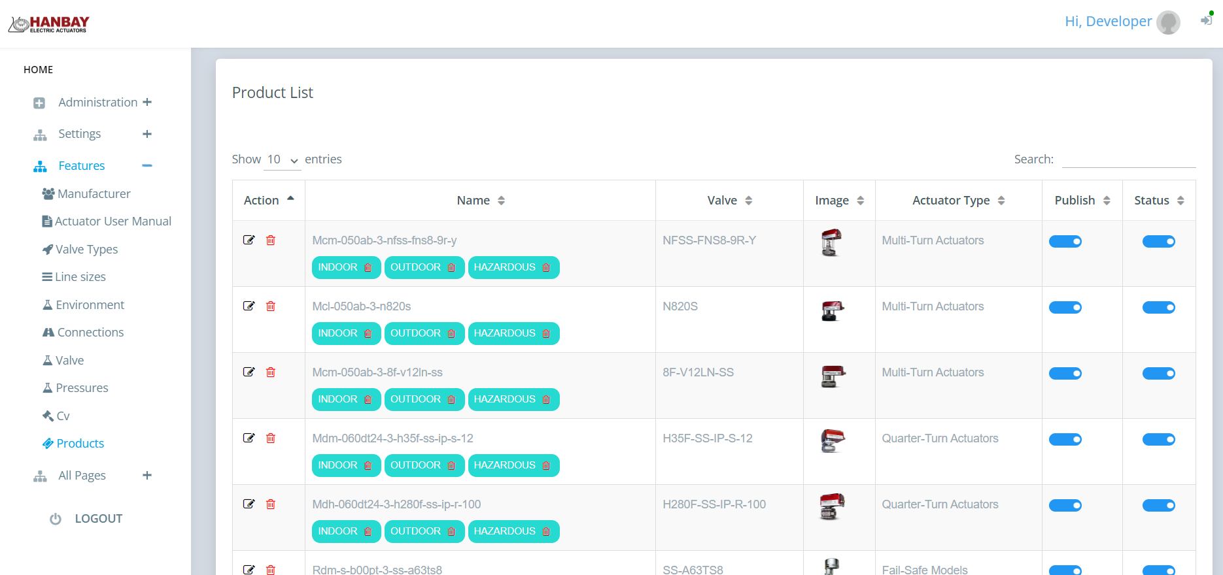Remove HAZARDOUS tag trash icon for Mcm-050ab-3-nfss-fns8-9r-y
Viewport: 1223px width, 575px height.
[x=546, y=267]
